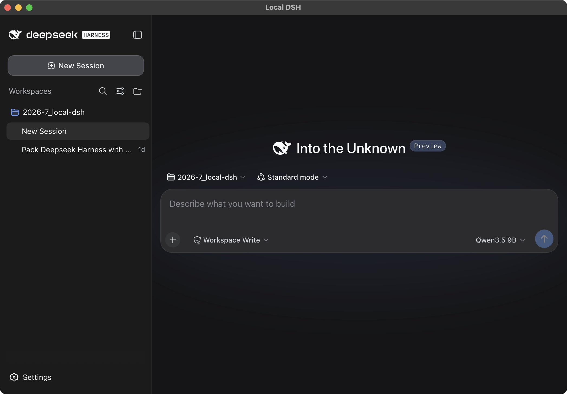Search workspaces with the magnifier icon

coord(103,91)
